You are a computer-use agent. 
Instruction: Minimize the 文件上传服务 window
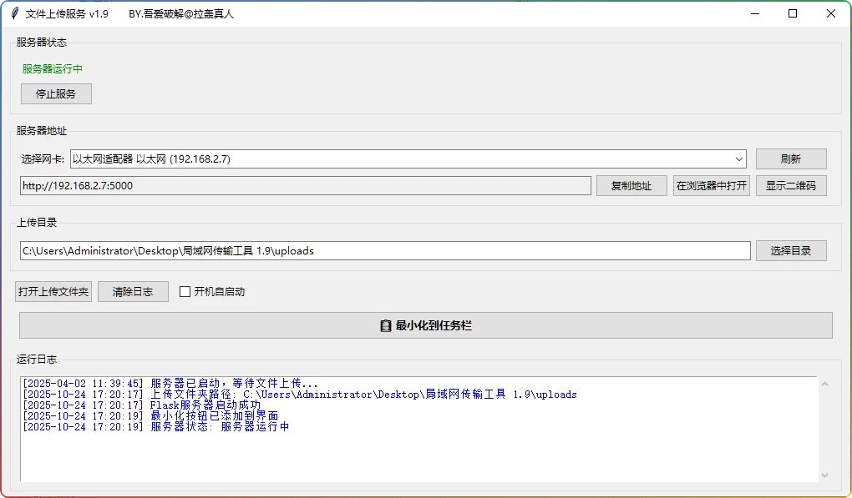(754, 13)
